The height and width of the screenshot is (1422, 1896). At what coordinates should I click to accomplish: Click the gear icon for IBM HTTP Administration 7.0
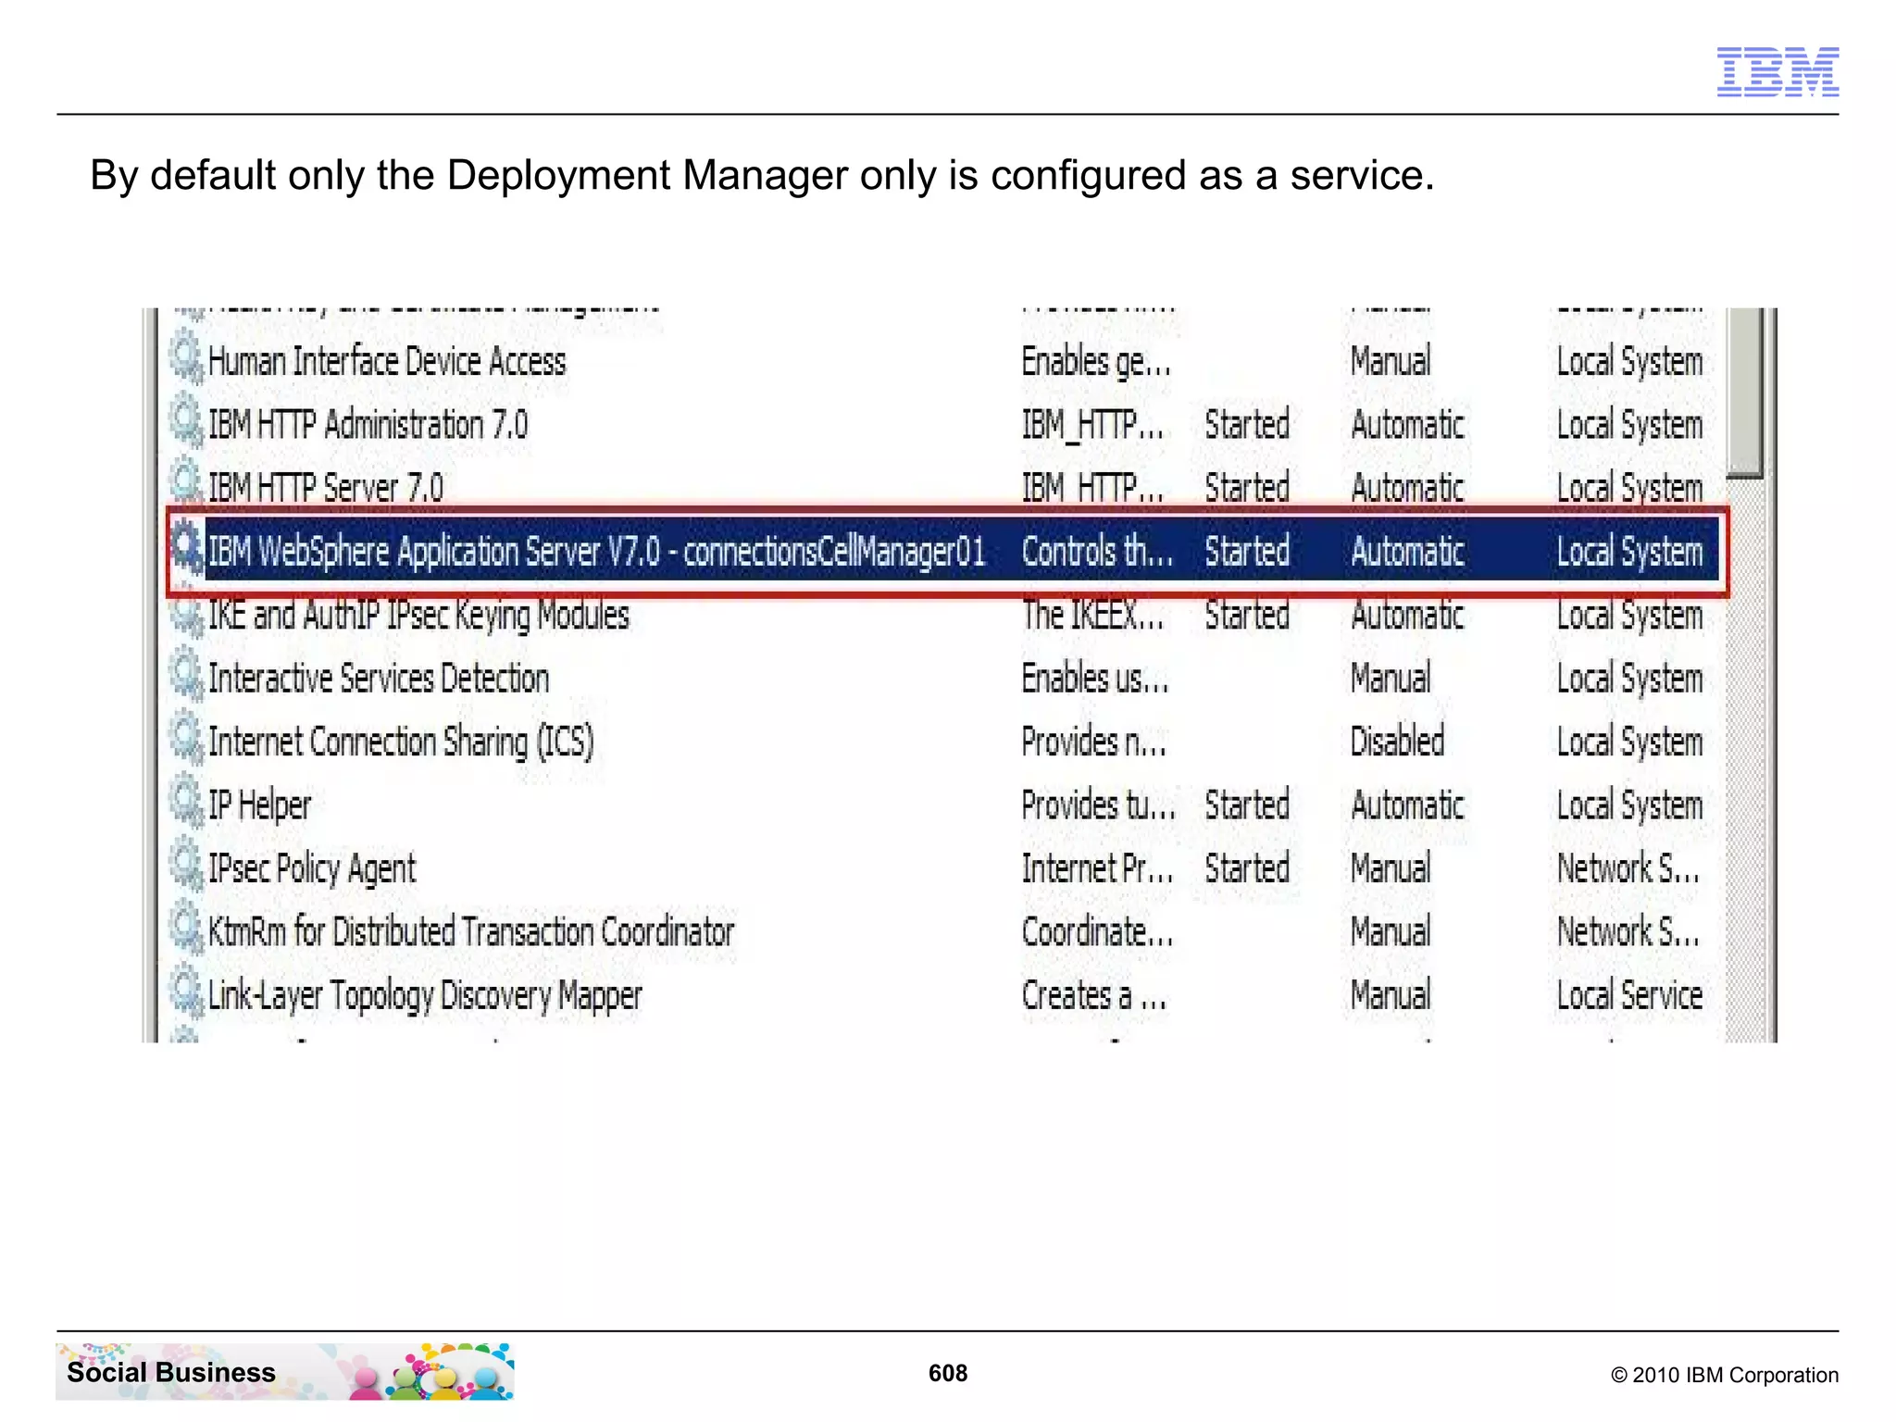point(186,423)
